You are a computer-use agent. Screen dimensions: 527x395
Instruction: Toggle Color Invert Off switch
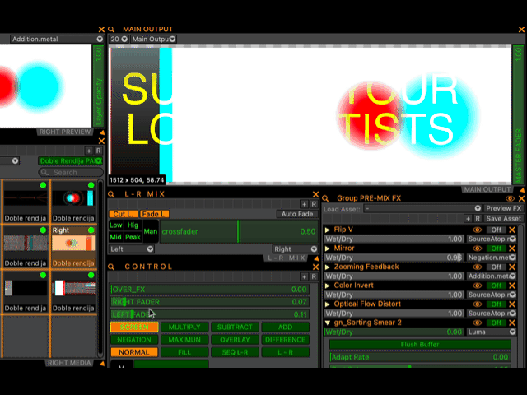(496, 286)
